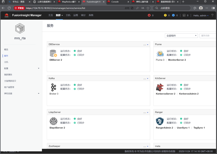Expand the 配置 sidebar submenu

39,68
